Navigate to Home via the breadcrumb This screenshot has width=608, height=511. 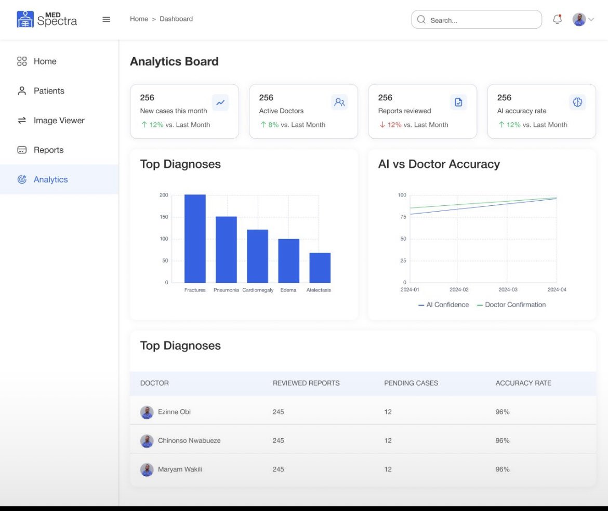pos(139,19)
